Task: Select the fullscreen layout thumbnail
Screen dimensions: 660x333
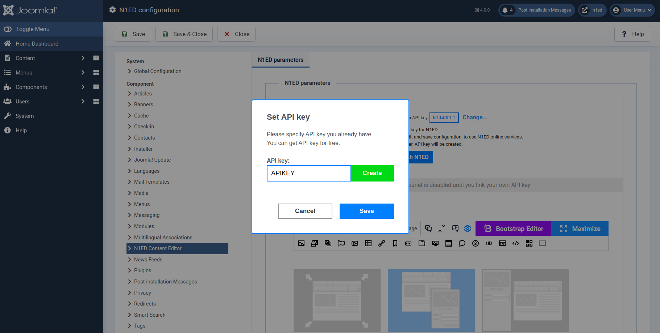Action: coord(337,300)
